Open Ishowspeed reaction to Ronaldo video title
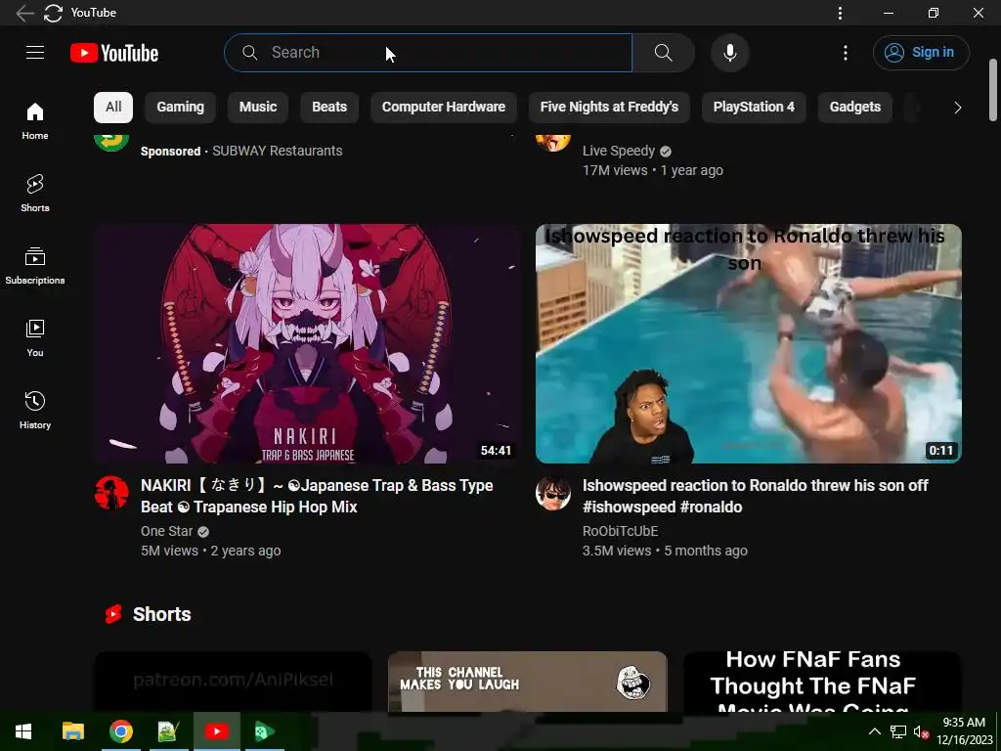 [x=756, y=496]
